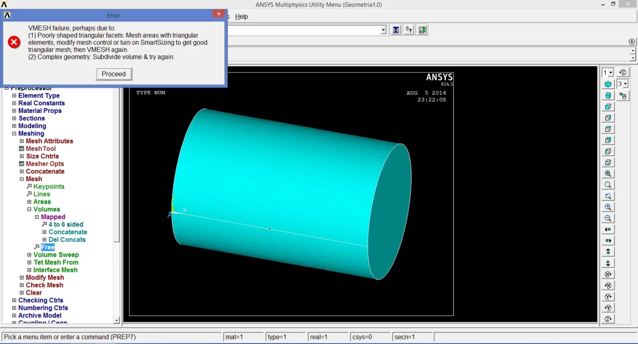The height and width of the screenshot is (344, 638).
Task: Pan the model right
Action: 608,241
